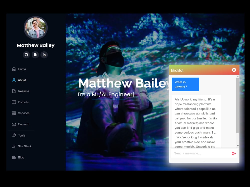Open the Blogger social icon
Image resolution: width=250 pixels, height=187 pixels.
[x=35, y=55]
